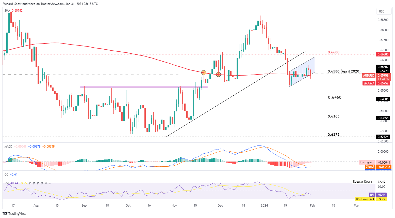Click the Oct label on the time axis

[128, 206]
